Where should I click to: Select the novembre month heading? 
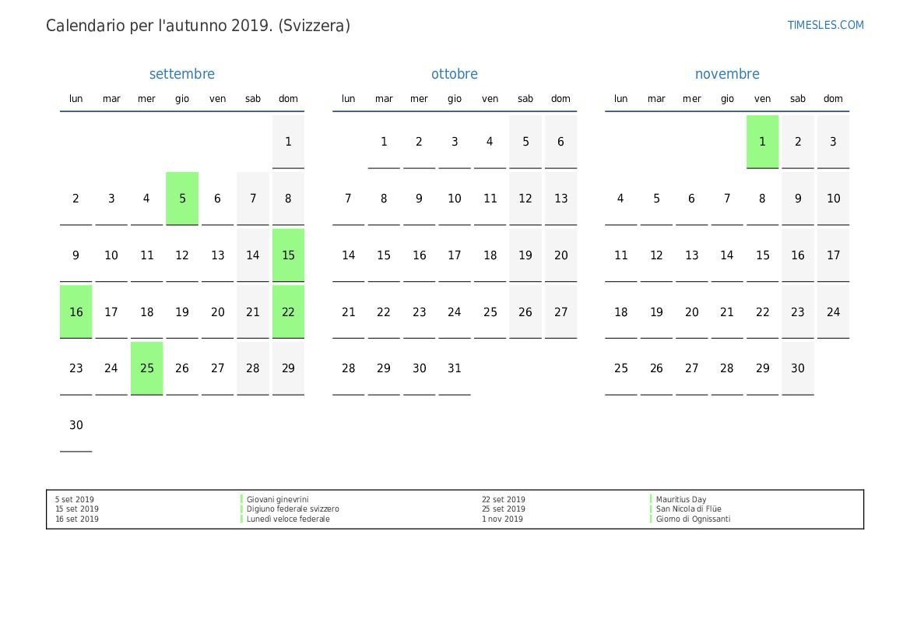[726, 74]
